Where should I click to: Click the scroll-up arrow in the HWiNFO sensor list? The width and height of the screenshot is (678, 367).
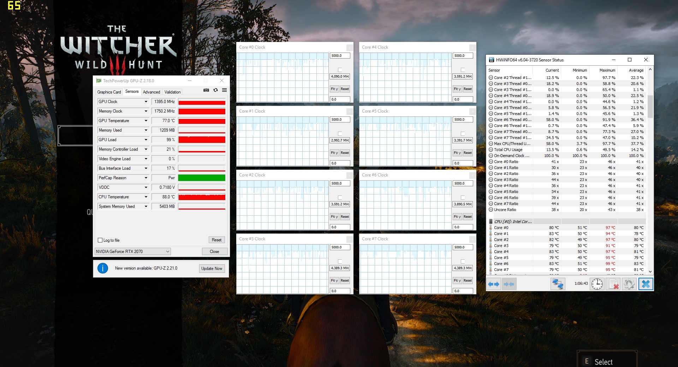650,70
